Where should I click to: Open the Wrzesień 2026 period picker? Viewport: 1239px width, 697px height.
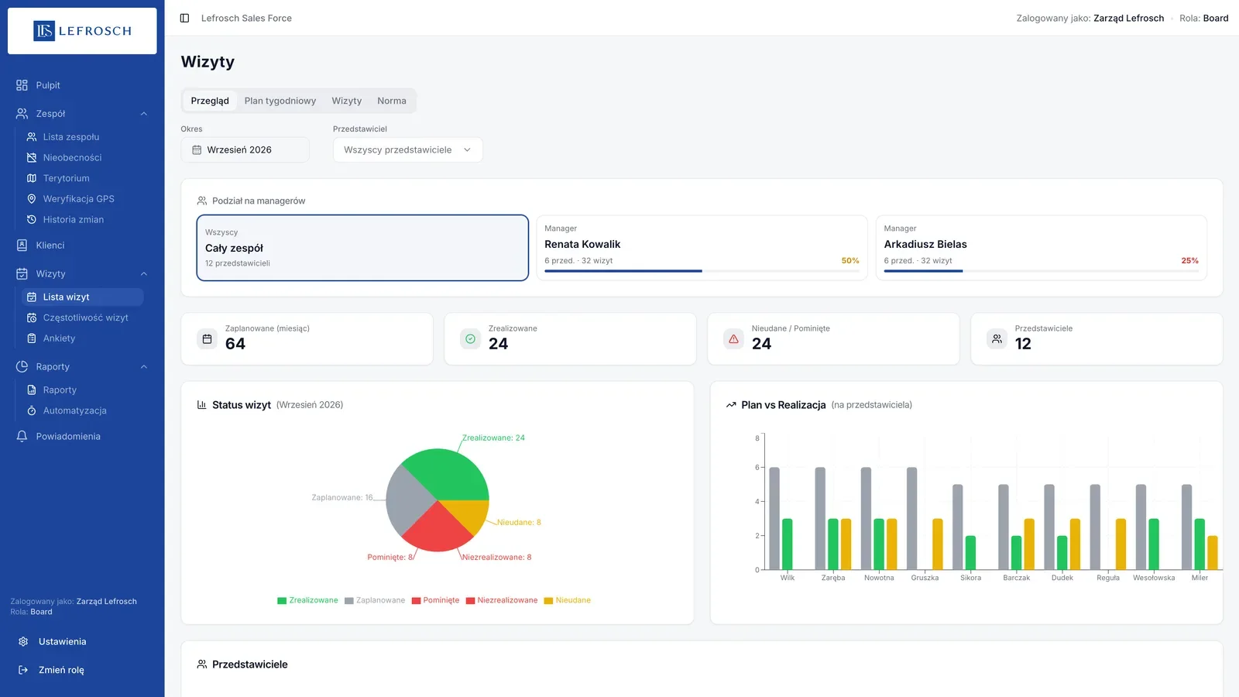tap(245, 150)
